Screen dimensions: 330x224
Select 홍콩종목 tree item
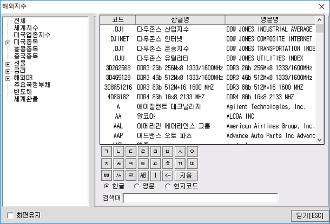[26, 49]
